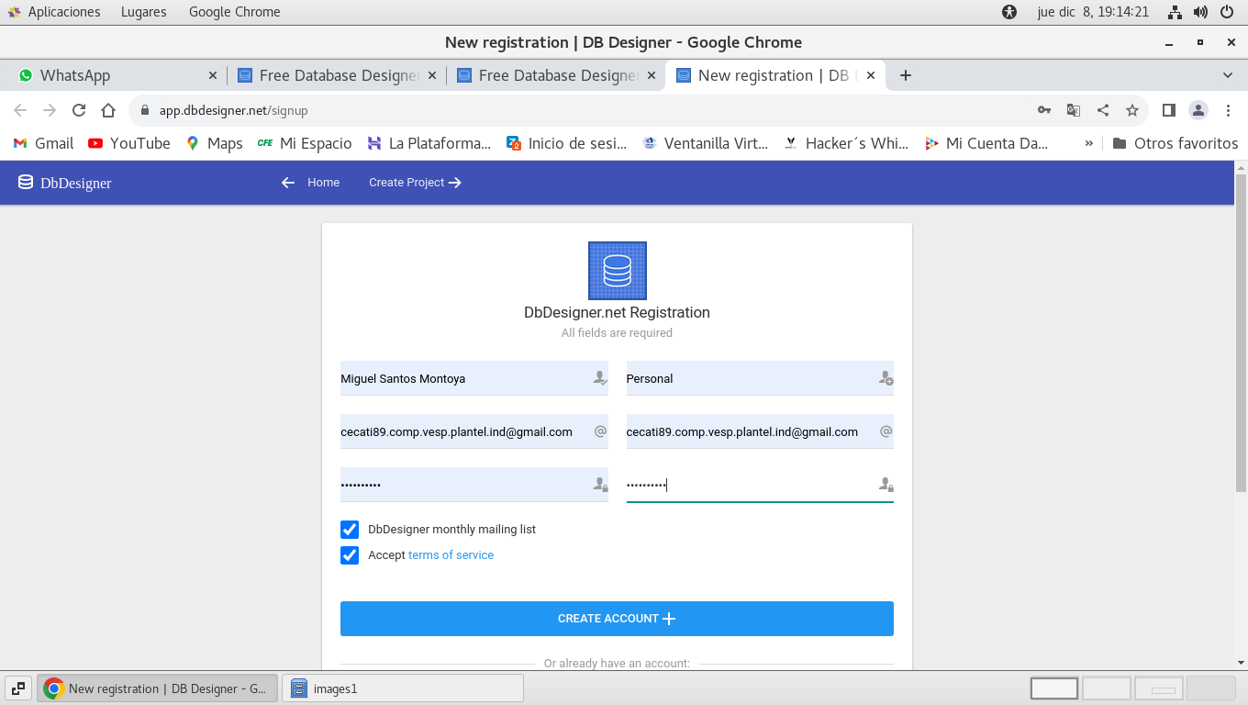Click the translate page icon
The height and width of the screenshot is (705, 1248).
[1074, 110]
